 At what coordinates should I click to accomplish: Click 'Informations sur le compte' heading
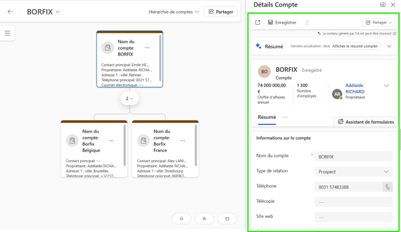[x=283, y=138]
